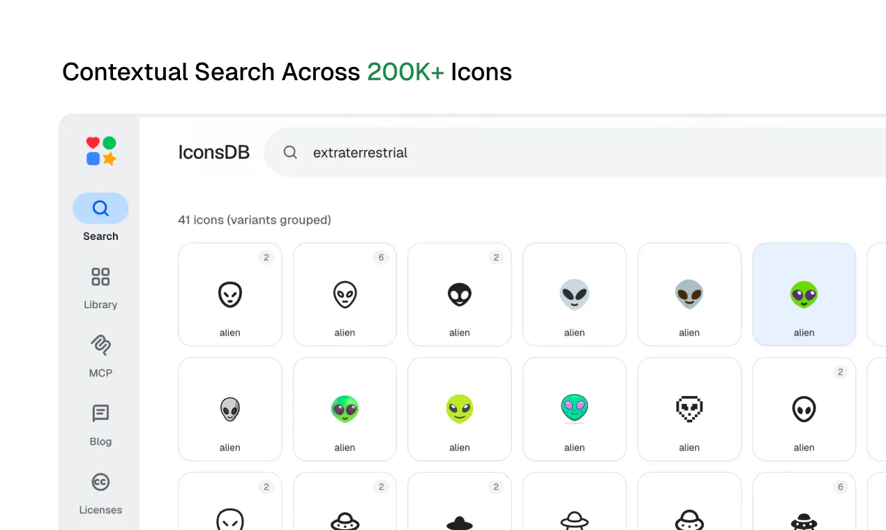Open the MCP page in the sidebar
The height and width of the screenshot is (530, 886).
click(100, 356)
